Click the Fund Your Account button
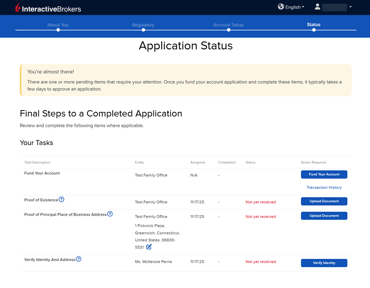370x288 pixels. click(324, 174)
